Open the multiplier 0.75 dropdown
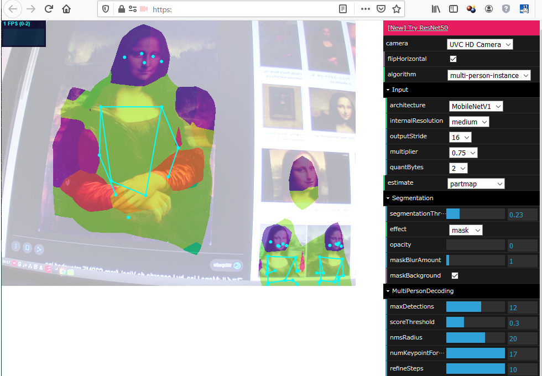The height and width of the screenshot is (376, 542). tap(463, 153)
